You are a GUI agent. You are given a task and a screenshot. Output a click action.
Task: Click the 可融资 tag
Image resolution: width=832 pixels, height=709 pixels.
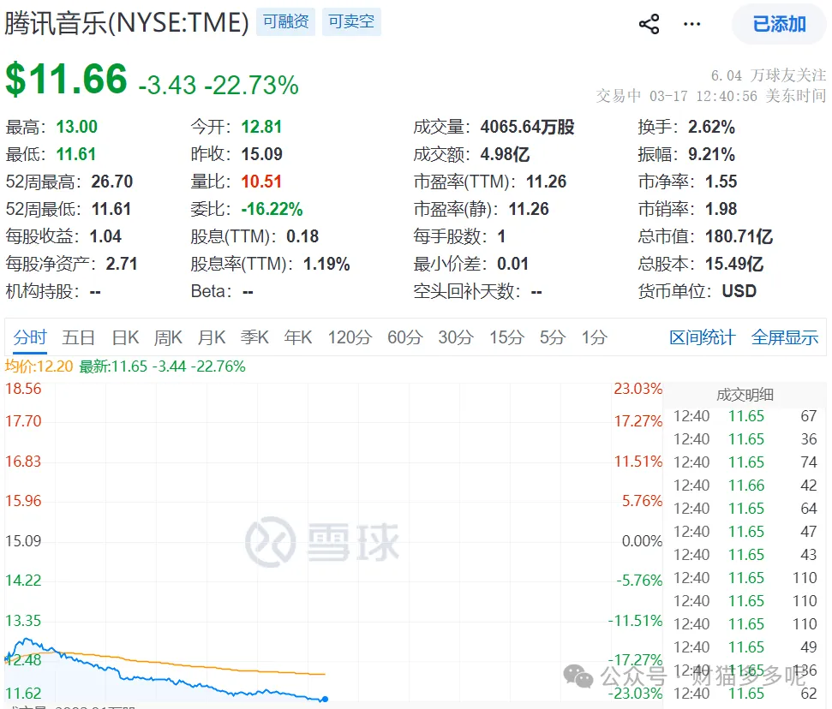[x=285, y=21]
